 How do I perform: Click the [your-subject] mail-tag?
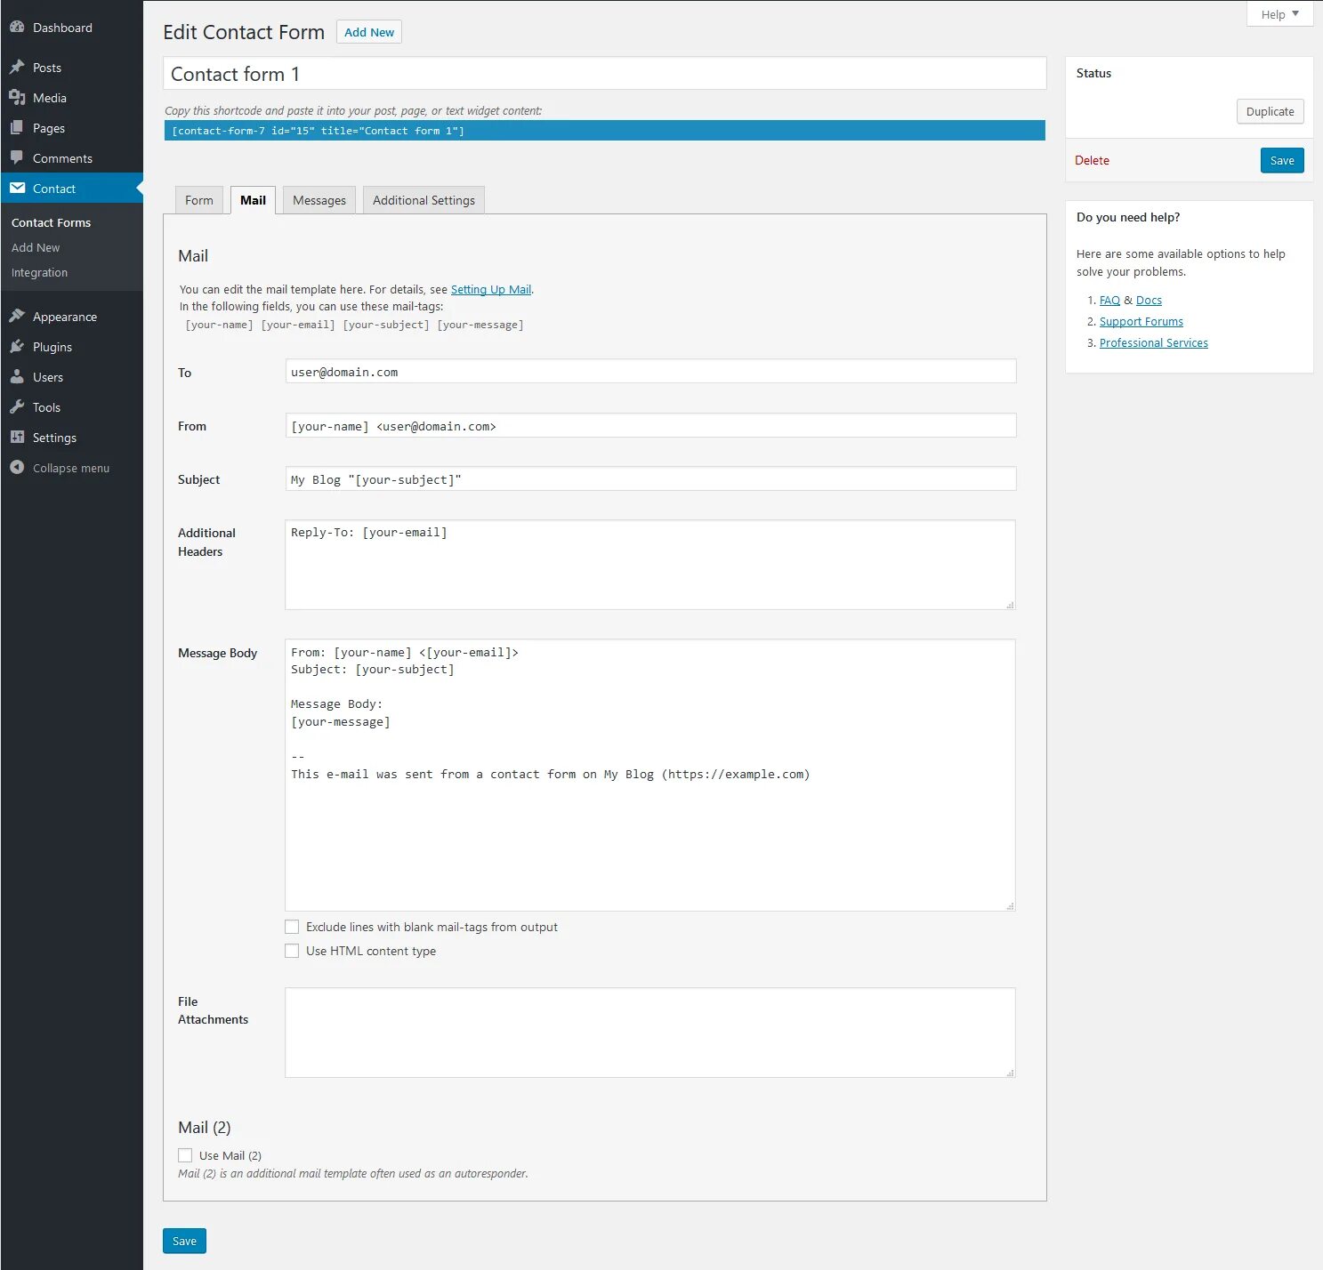click(x=386, y=325)
